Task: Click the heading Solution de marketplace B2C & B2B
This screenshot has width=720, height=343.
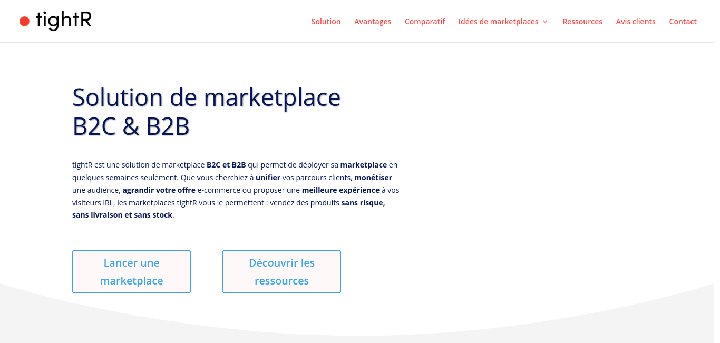Action: 207,112
